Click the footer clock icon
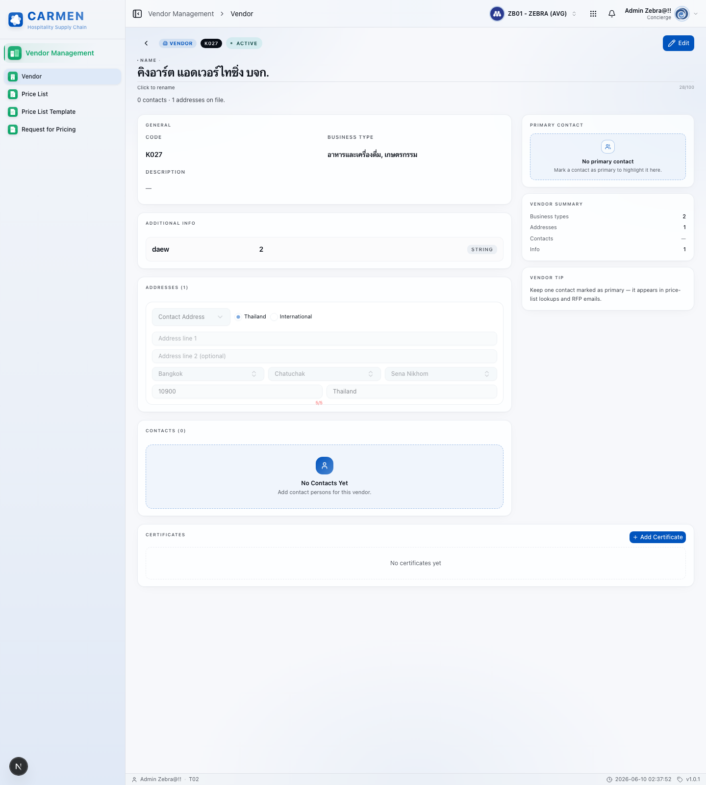The width and height of the screenshot is (706, 785). click(x=609, y=780)
